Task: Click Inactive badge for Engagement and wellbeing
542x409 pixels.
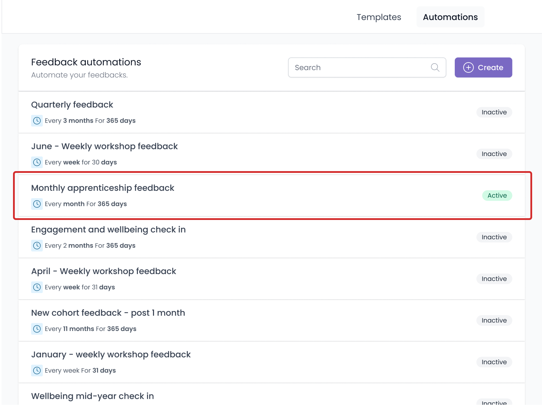Action: click(x=494, y=237)
